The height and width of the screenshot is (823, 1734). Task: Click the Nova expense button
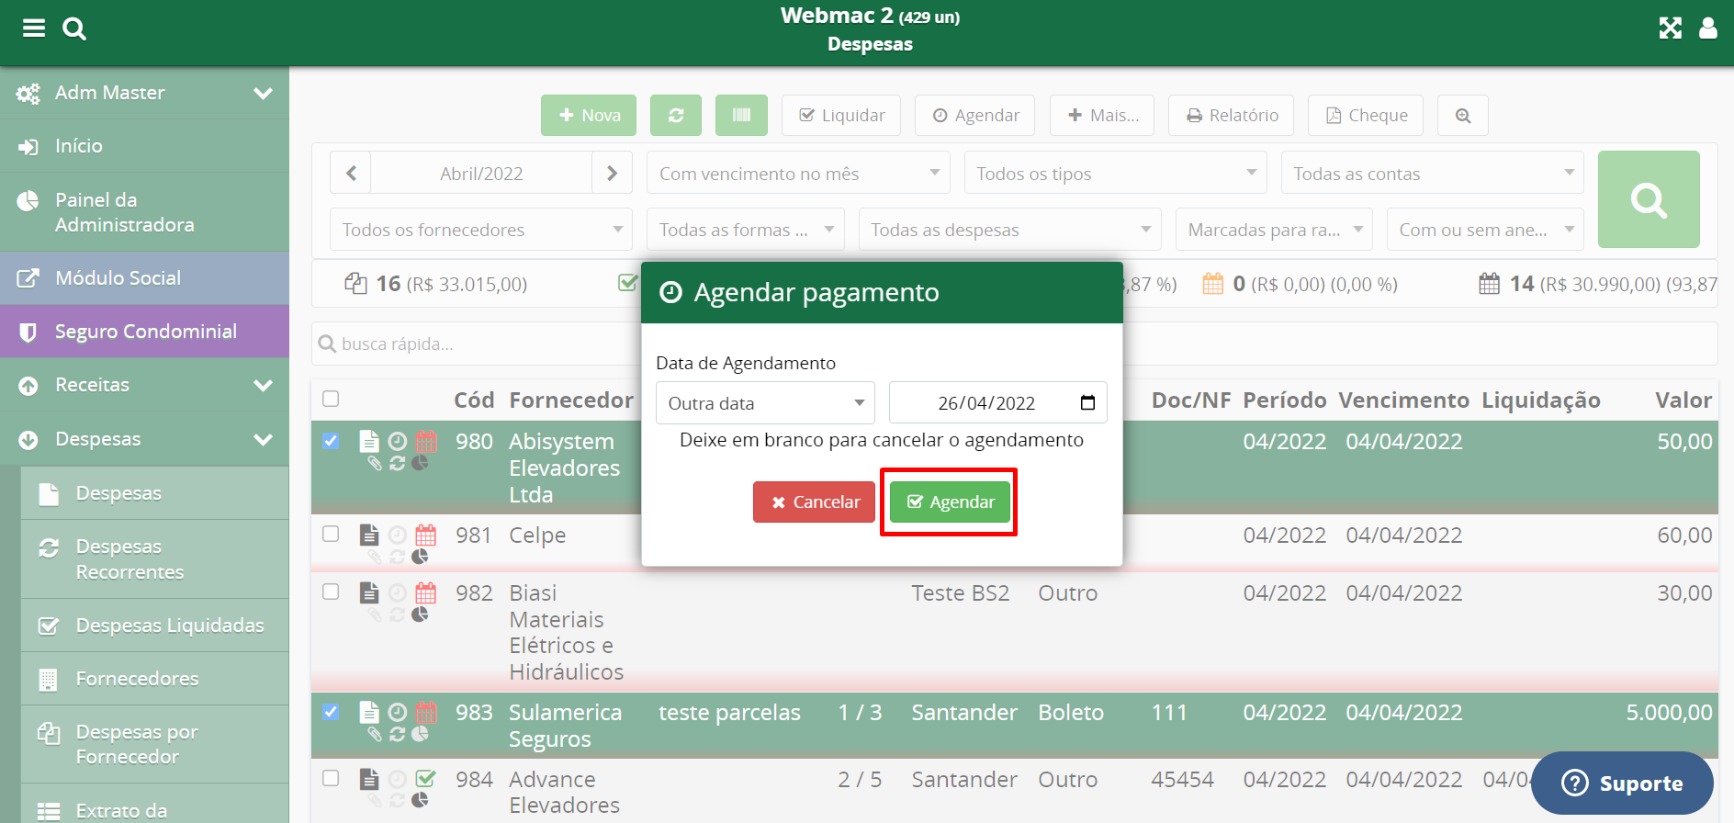(589, 116)
